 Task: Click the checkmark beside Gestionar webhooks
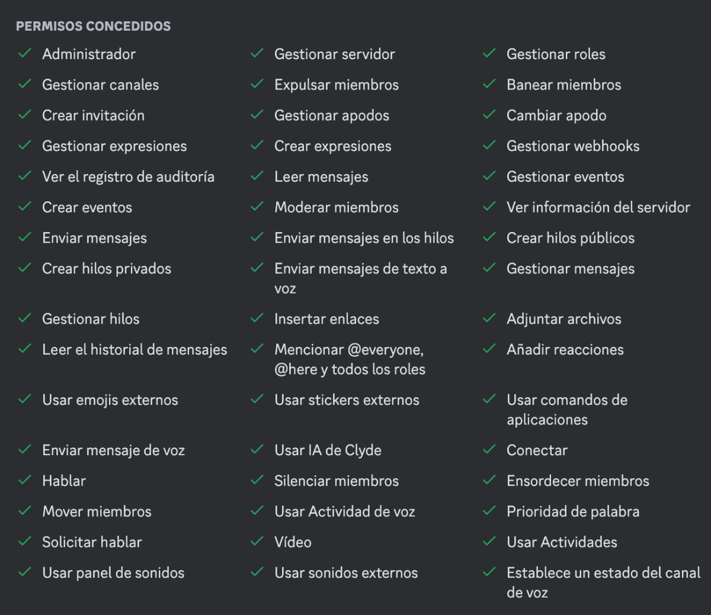pos(489,146)
